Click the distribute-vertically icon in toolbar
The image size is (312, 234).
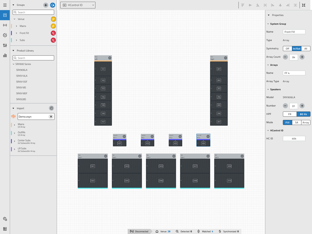(x=295, y=5)
